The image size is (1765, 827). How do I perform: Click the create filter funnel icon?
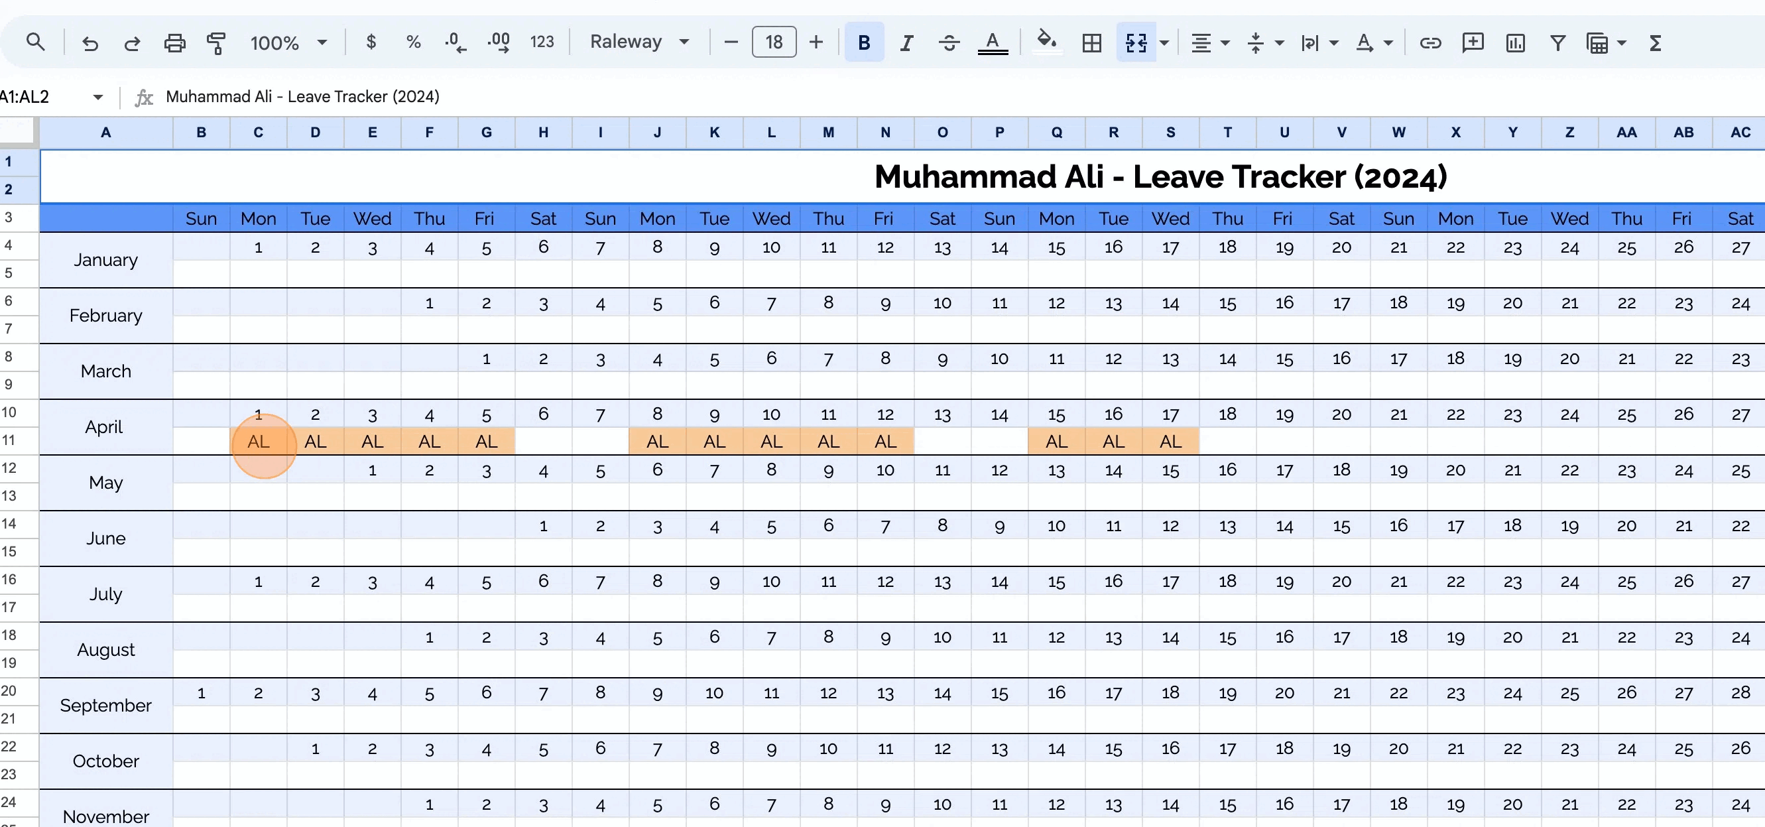tap(1557, 42)
